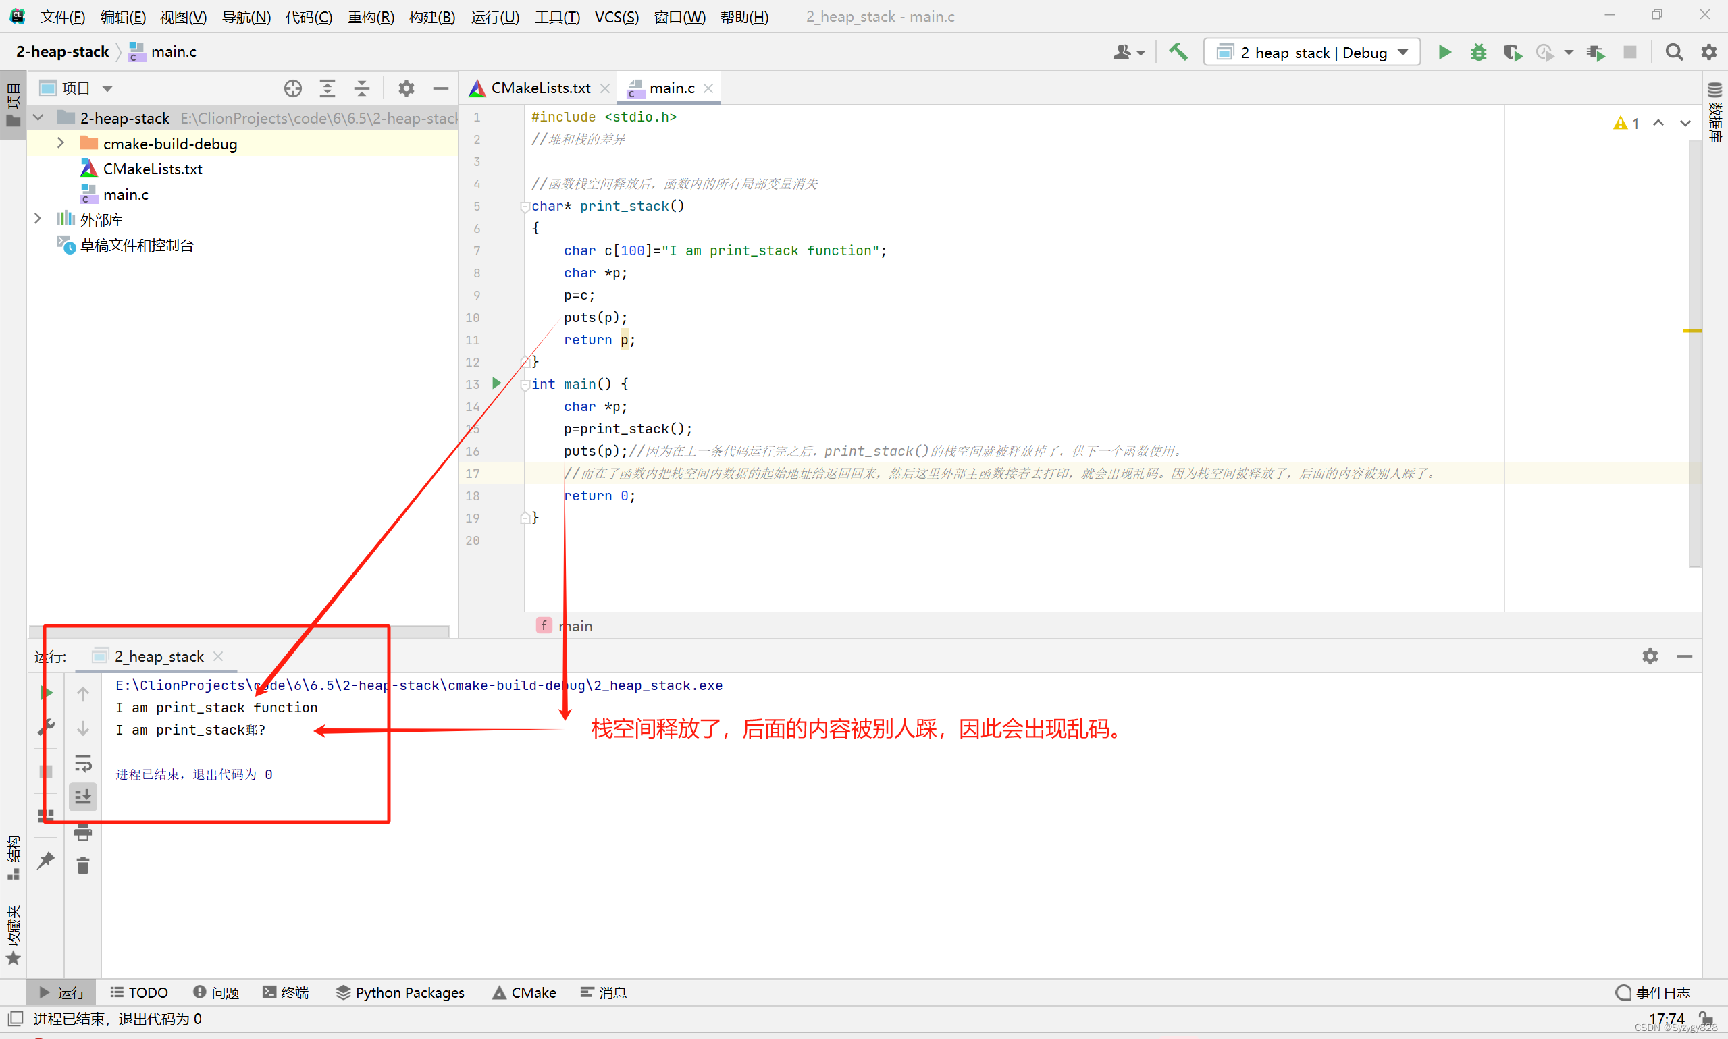
Task: Open the 终端 terminal tool window
Action: (286, 993)
